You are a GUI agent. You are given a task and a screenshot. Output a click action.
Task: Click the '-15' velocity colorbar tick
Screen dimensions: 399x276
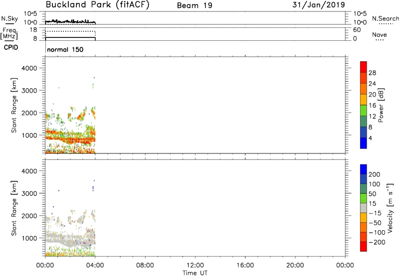(375, 213)
